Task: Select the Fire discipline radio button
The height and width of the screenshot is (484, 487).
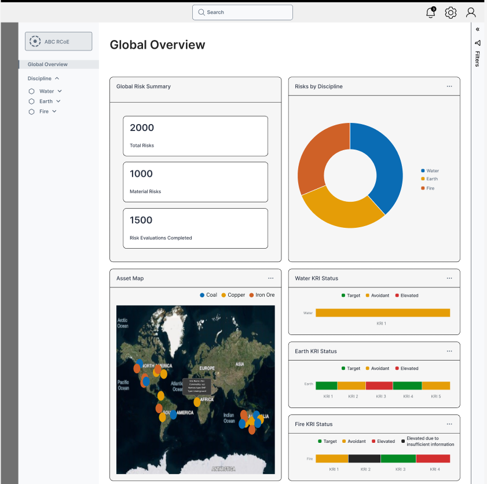Action: (31, 111)
